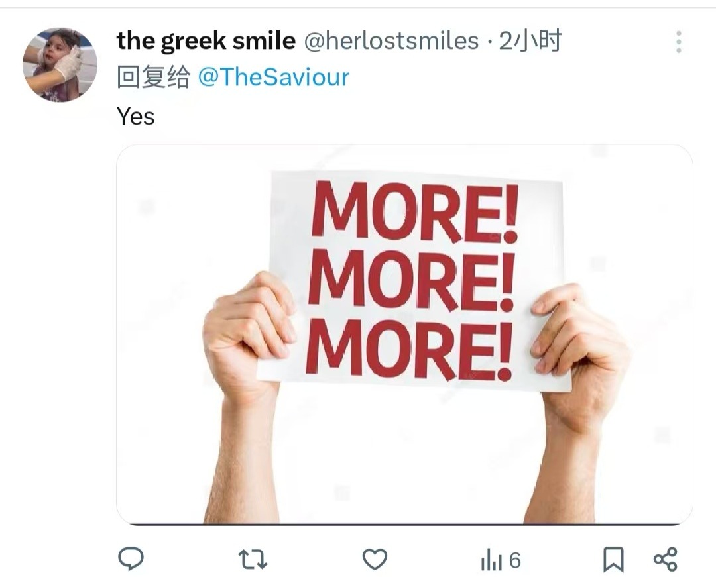Click the share icon
This screenshot has width=716, height=577.
coord(666,559)
